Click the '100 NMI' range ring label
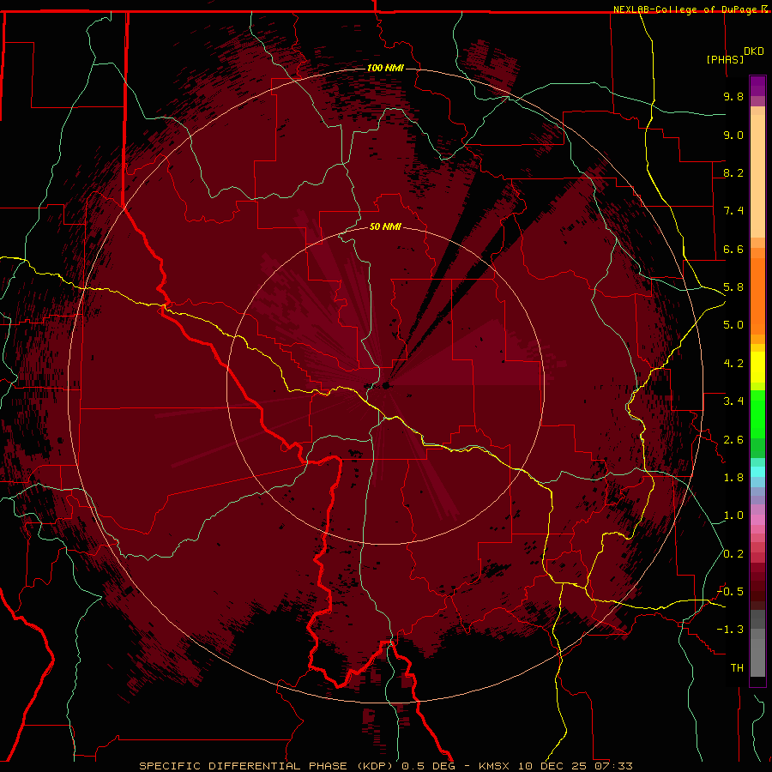 [385, 68]
